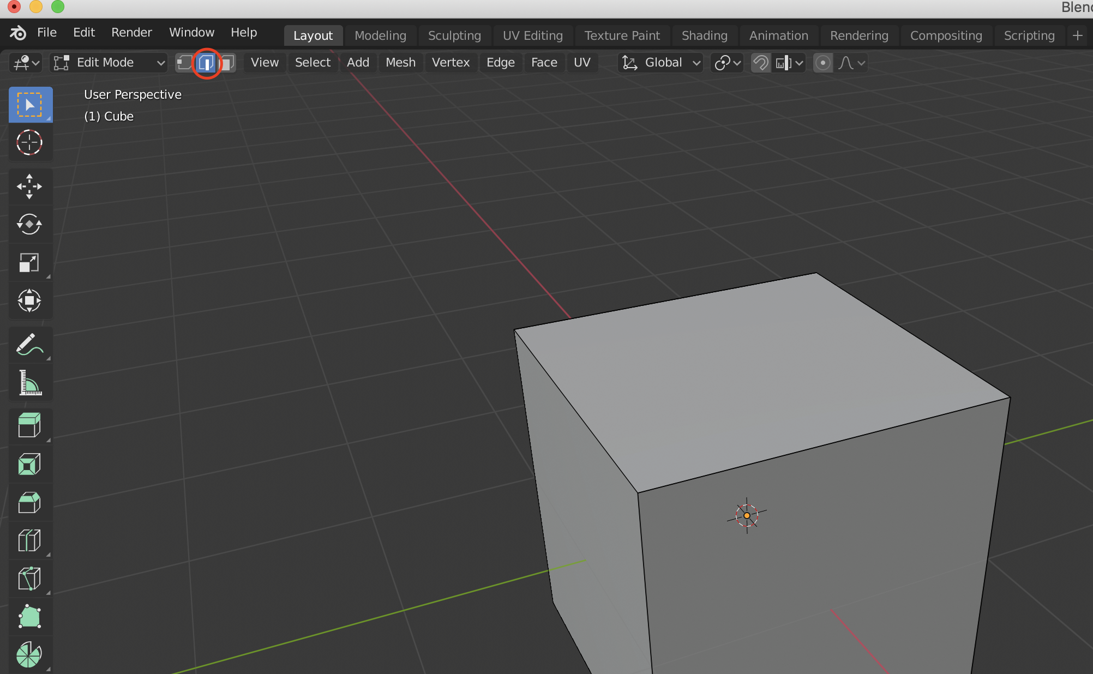Switch to the Texture Paint workspace tab
1093x674 pixels.
622,35
